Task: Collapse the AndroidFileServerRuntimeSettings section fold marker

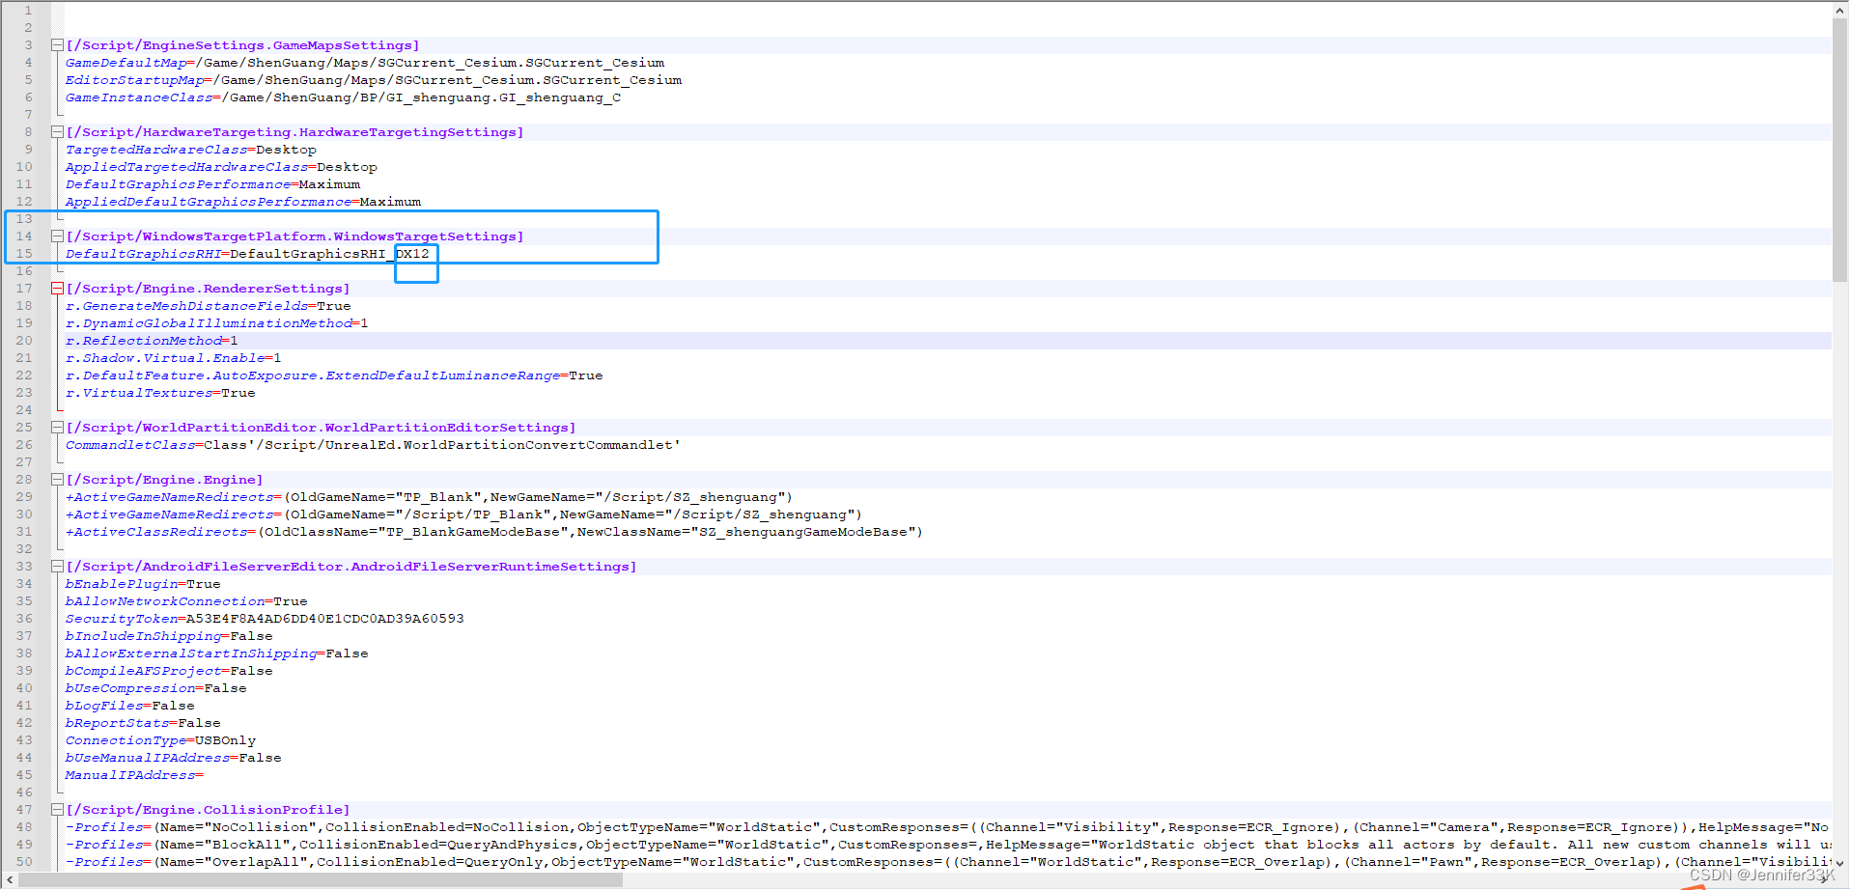Action: [x=57, y=567]
